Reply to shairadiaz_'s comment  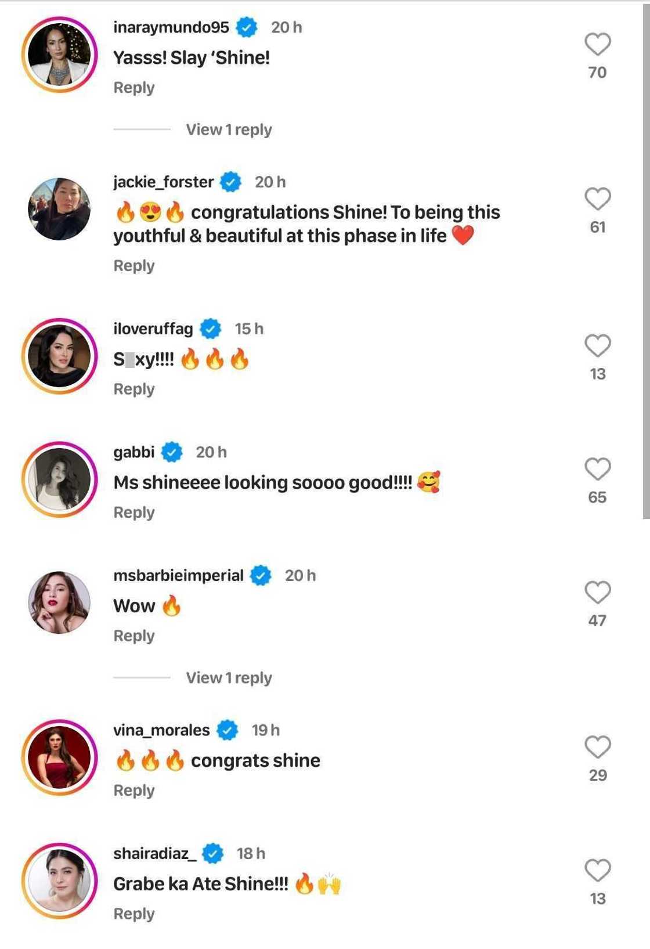click(x=134, y=914)
